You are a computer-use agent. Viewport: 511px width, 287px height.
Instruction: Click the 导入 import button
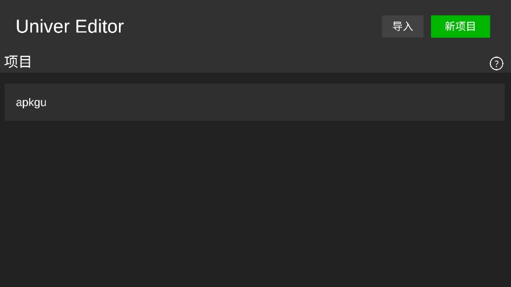[x=402, y=27]
